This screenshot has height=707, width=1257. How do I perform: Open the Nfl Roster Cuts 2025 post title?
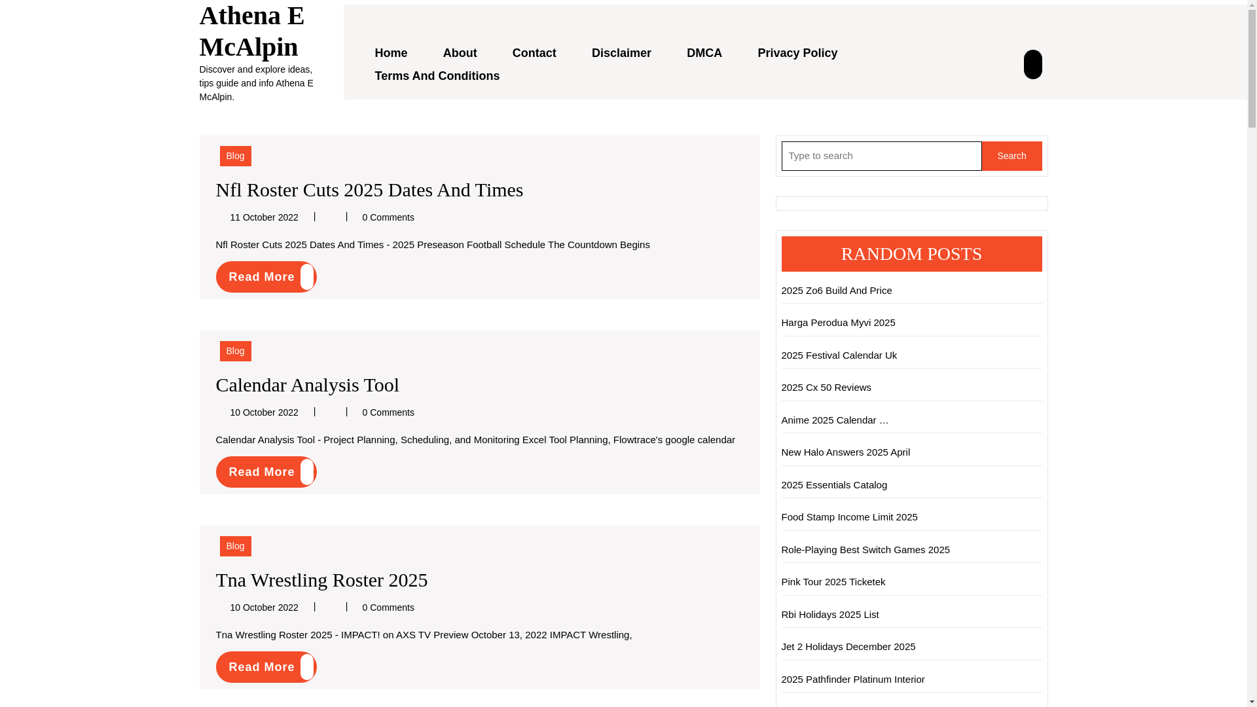[x=369, y=190]
